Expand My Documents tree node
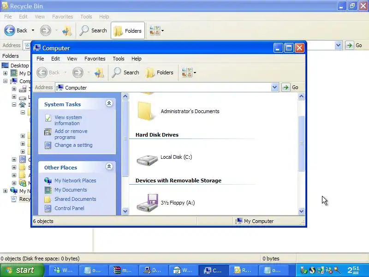The image size is (369, 277). [5, 73]
